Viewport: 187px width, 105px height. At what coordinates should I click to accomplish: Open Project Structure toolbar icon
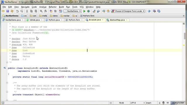[x=98, y=11]
